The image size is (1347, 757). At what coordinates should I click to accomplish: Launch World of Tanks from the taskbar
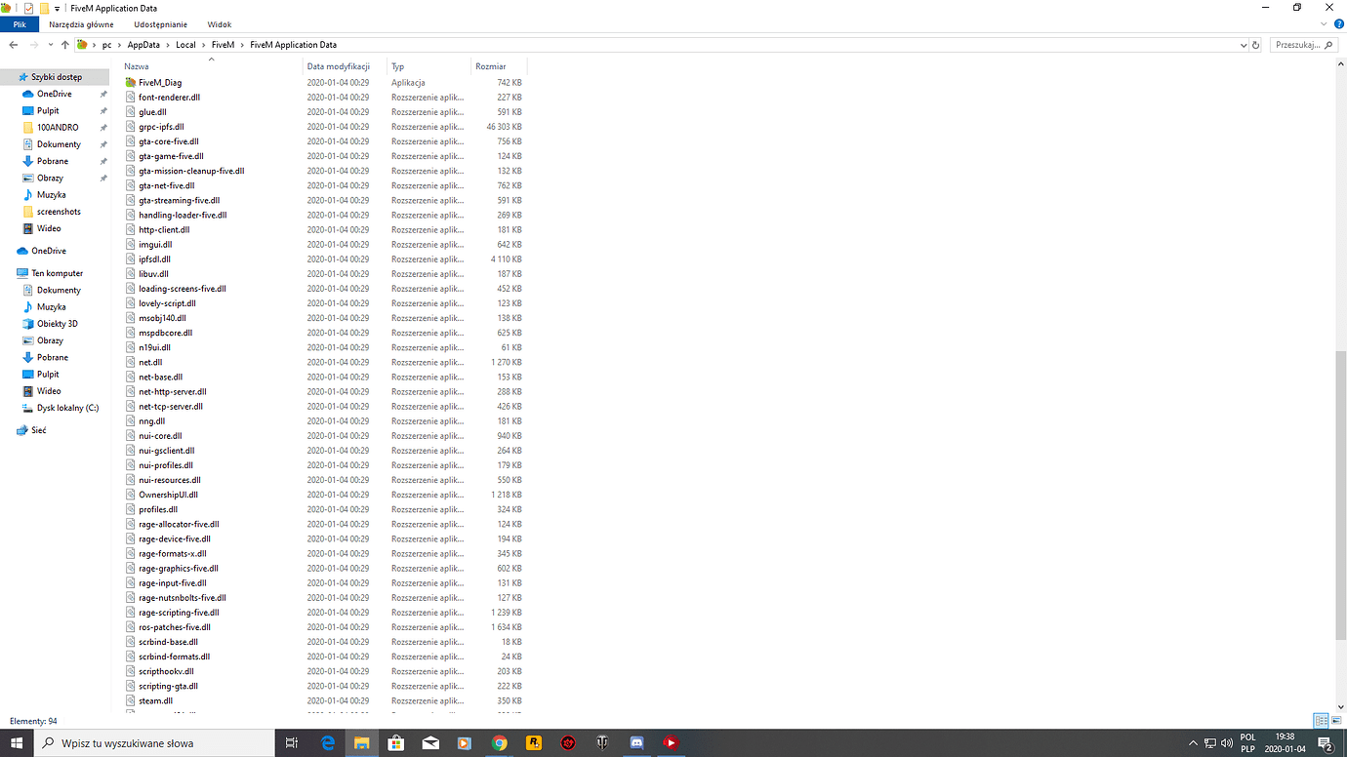point(602,742)
